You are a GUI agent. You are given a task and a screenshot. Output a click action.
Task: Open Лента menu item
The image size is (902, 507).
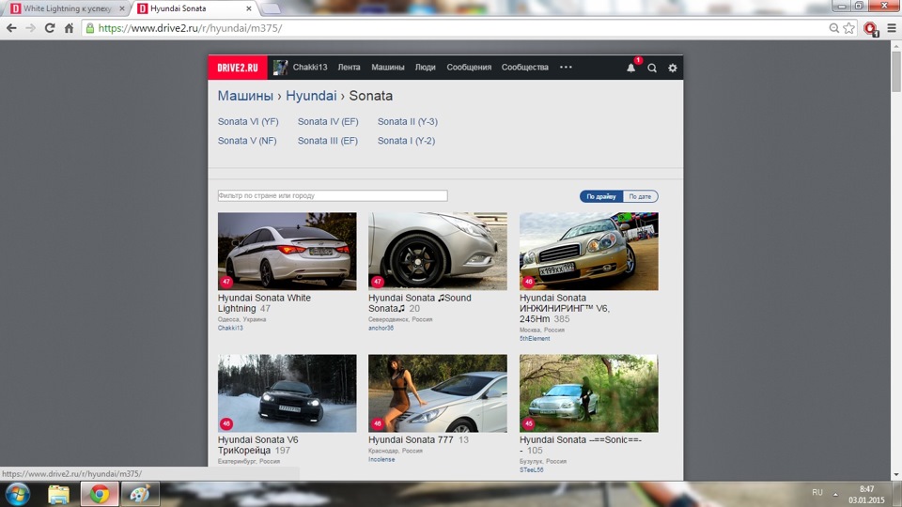(x=349, y=68)
